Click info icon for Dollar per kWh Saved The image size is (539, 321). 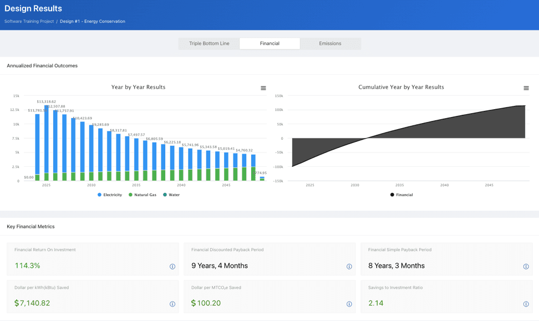172,304
